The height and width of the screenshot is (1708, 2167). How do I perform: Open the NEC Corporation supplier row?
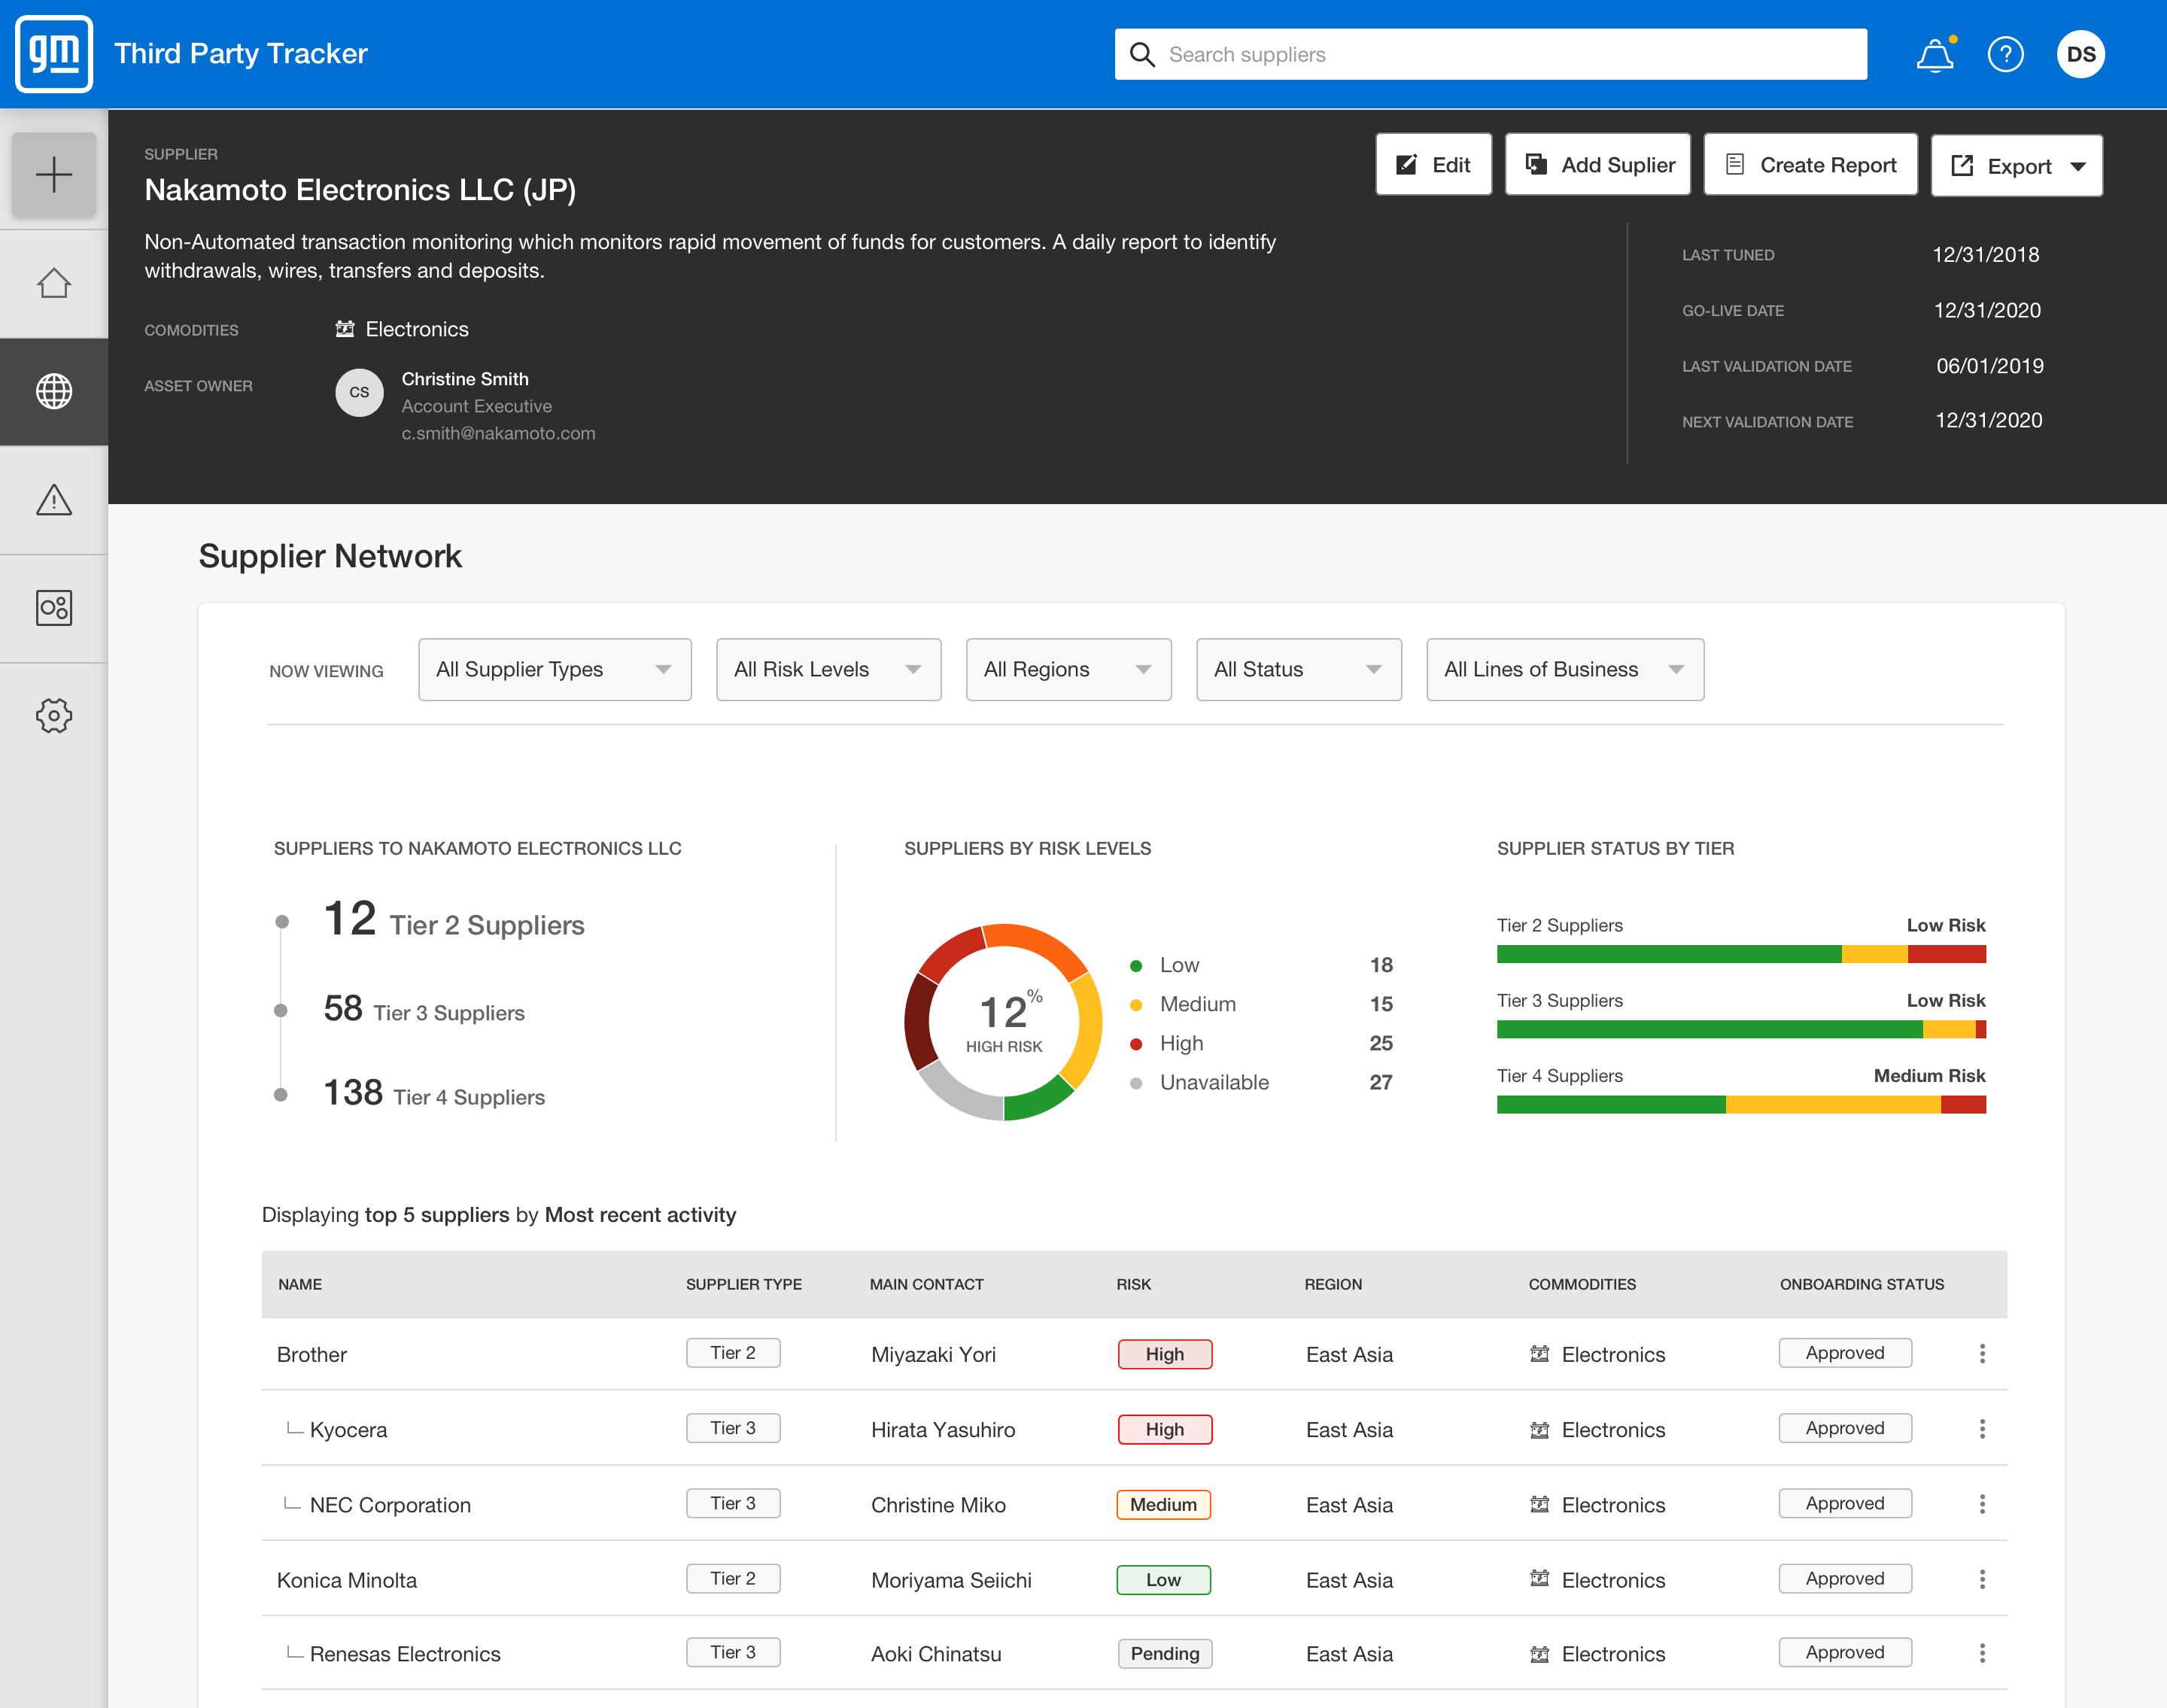pyautogui.click(x=1134, y=1504)
